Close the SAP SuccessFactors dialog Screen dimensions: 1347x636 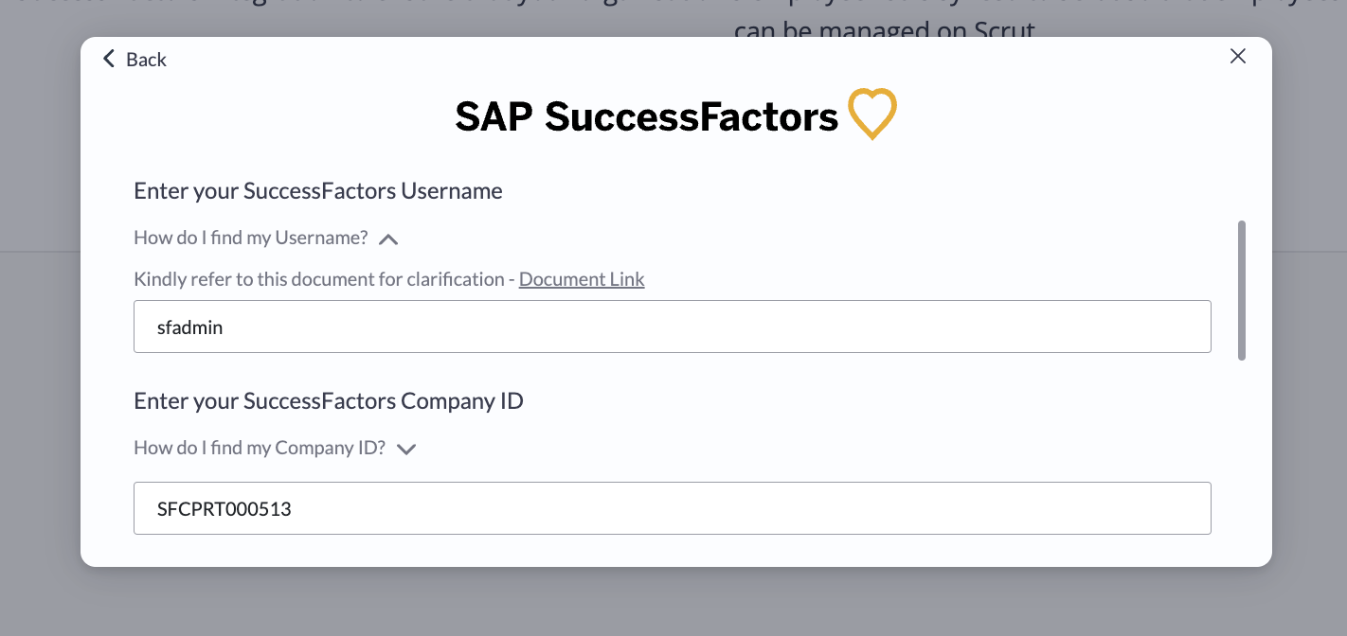(x=1237, y=57)
